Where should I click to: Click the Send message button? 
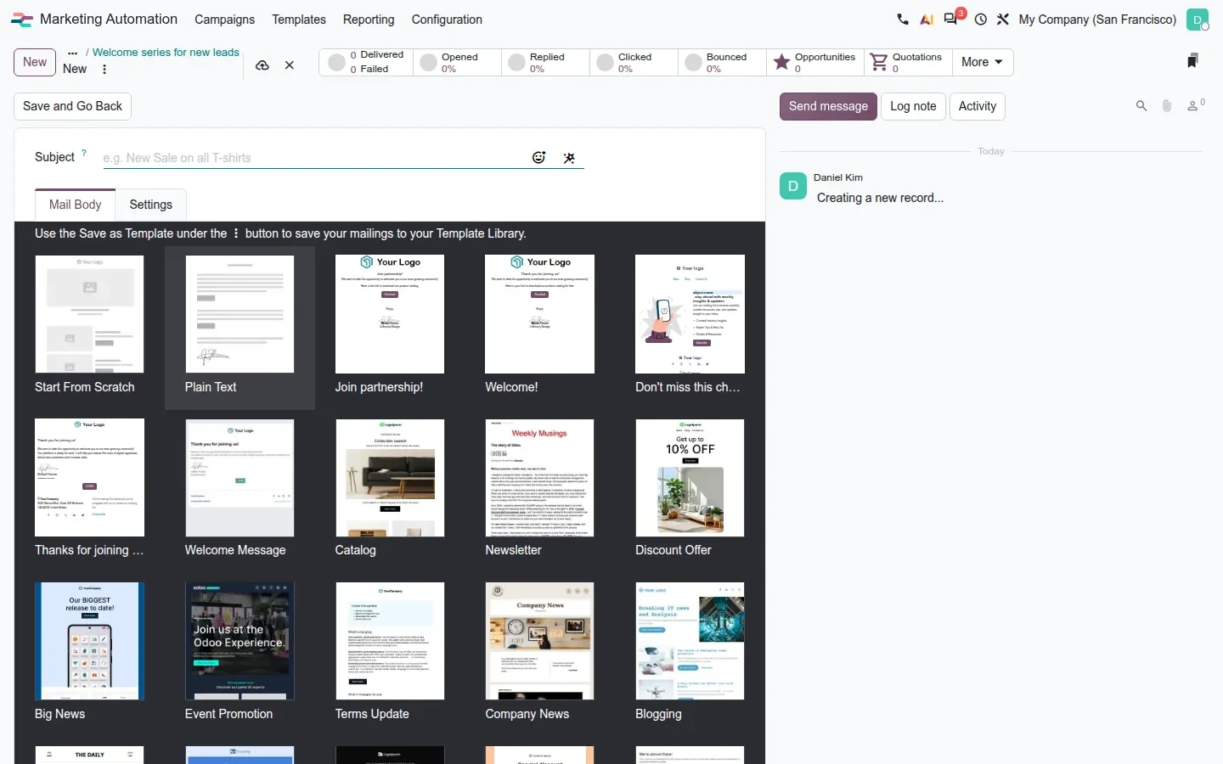point(828,106)
